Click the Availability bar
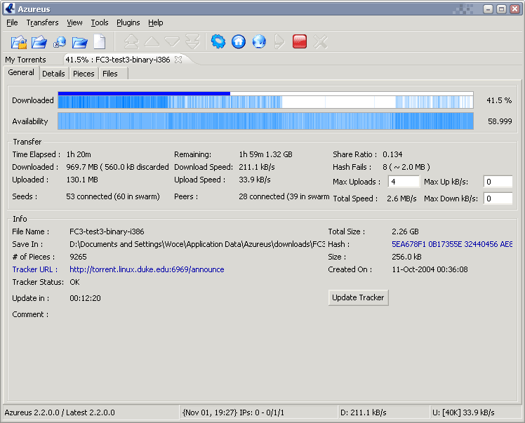This screenshot has height=423, width=525. (265, 121)
